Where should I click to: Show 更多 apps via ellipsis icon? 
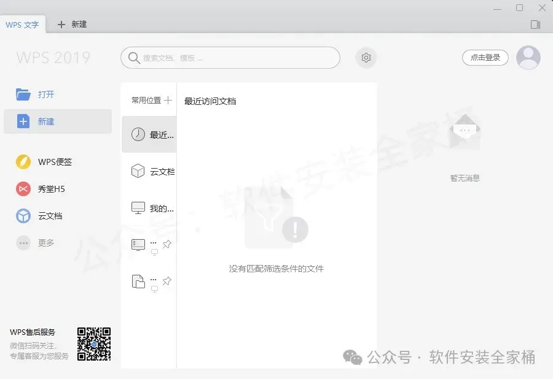[x=23, y=243]
